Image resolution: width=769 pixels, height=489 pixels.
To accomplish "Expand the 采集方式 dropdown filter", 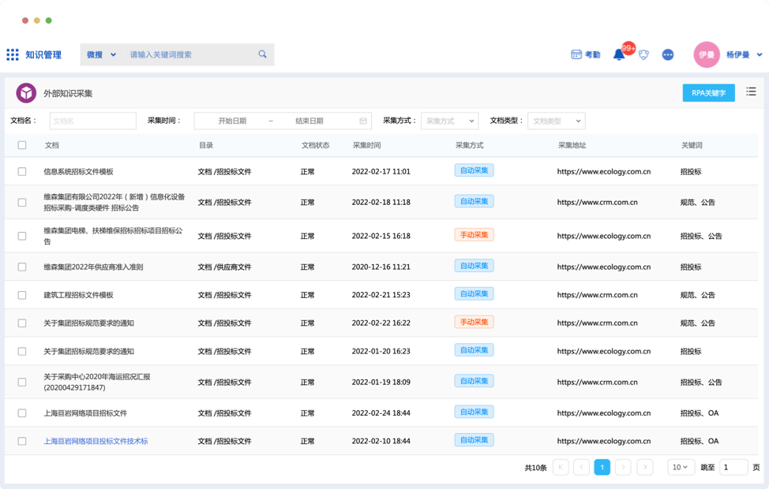I will 449,121.
